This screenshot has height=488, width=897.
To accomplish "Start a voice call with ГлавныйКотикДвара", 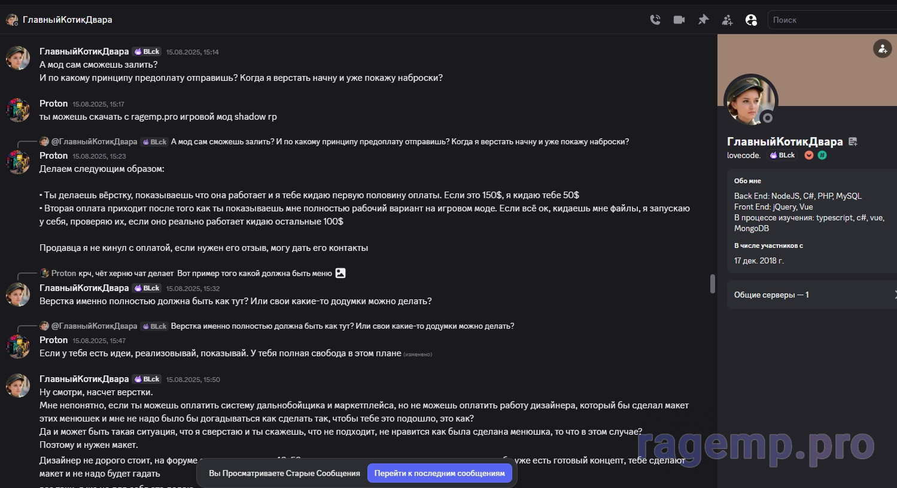I will pyautogui.click(x=655, y=20).
